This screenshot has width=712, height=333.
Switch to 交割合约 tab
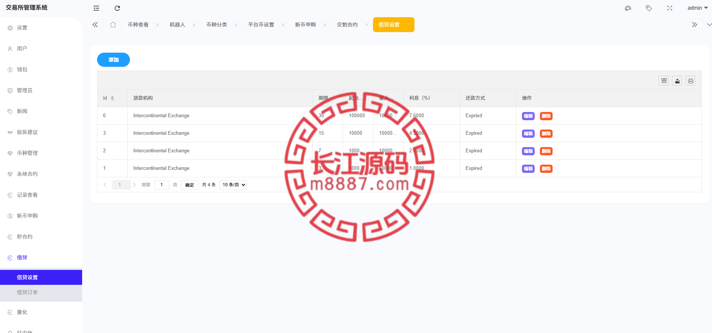click(x=347, y=25)
